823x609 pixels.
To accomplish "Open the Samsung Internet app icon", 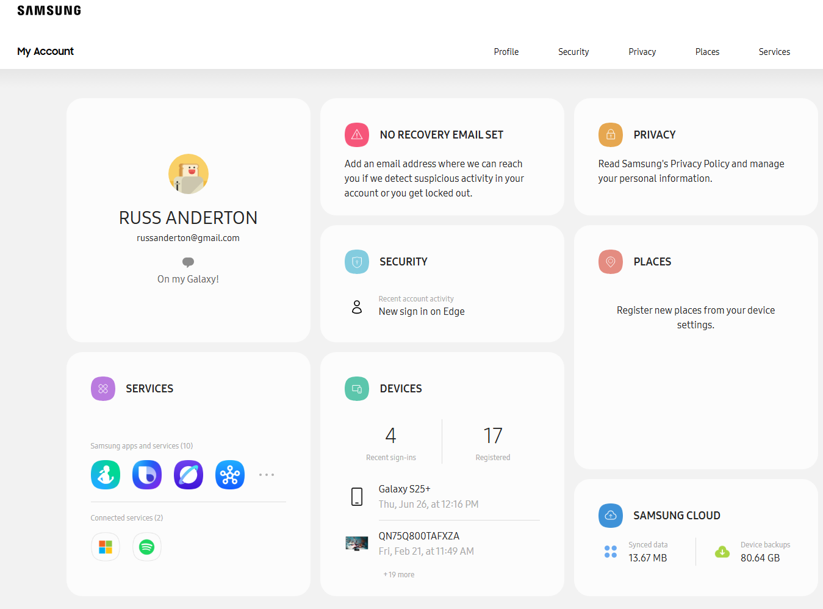I will (x=189, y=475).
